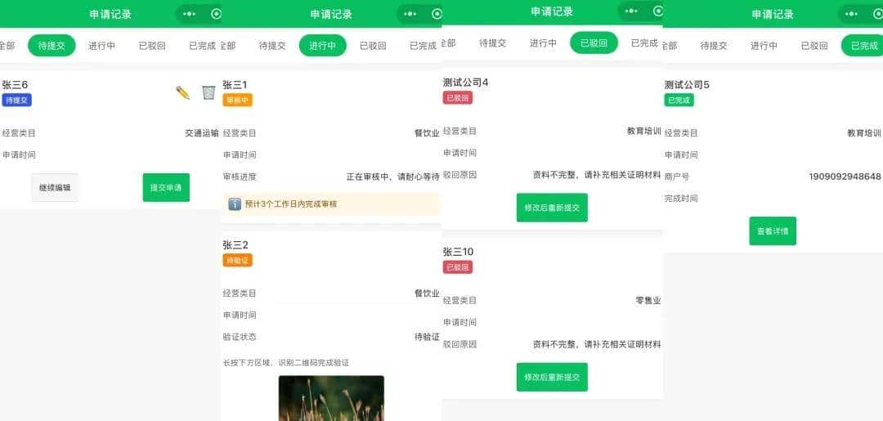Click the info icon beside 预计3个工作日内完成审核
This screenshot has width=883, height=421.
point(235,204)
